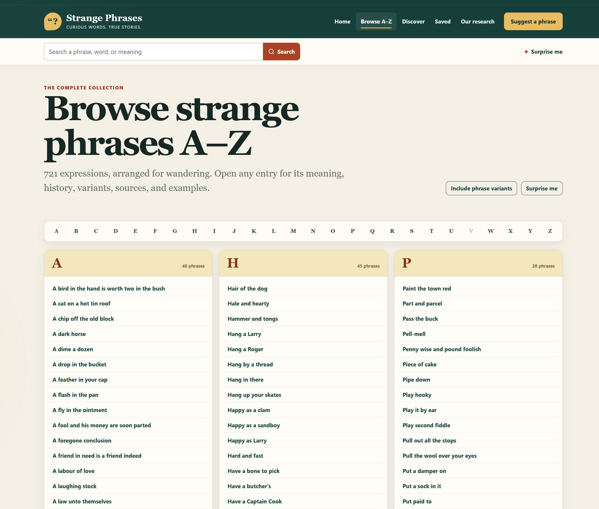The image size is (599, 509).
Task: Open the 'Piece of cake' entry
Action: [478, 365]
